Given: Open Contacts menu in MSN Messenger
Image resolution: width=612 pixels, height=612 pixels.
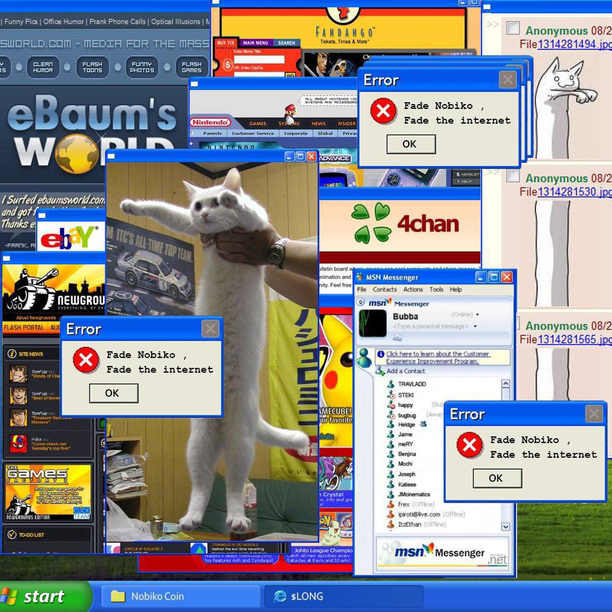Looking at the screenshot, I should (x=384, y=289).
